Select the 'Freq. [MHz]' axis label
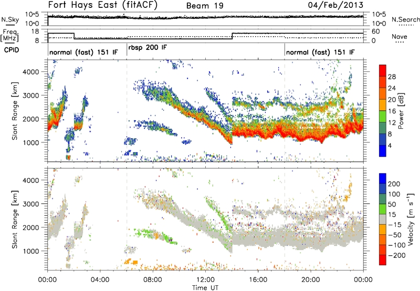Viewport: 420px width, 291px height. click(9, 35)
